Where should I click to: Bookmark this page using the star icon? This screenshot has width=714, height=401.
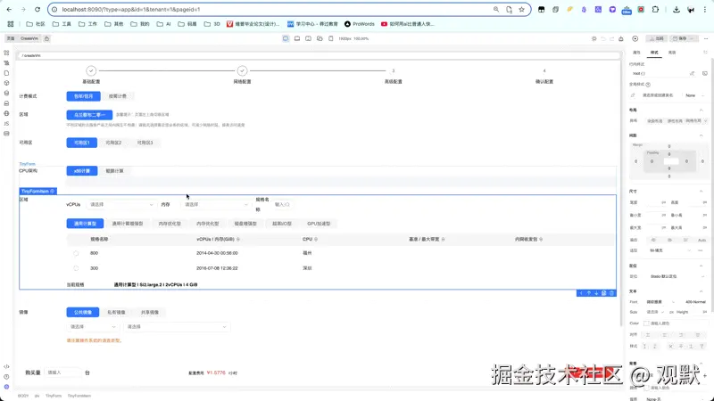pyautogui.click(x=521, y=9)
